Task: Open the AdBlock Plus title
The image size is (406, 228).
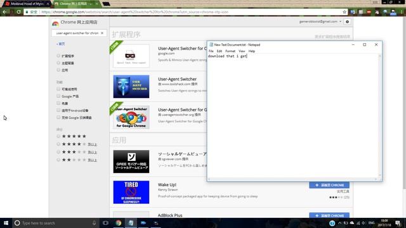Action: tap(170, 215)
